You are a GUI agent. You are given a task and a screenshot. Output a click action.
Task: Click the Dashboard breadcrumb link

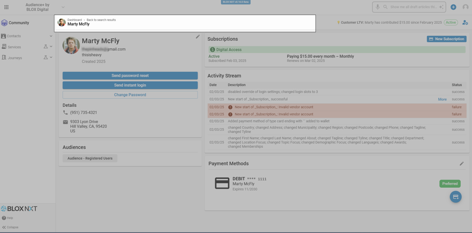(x=75, y=20)
